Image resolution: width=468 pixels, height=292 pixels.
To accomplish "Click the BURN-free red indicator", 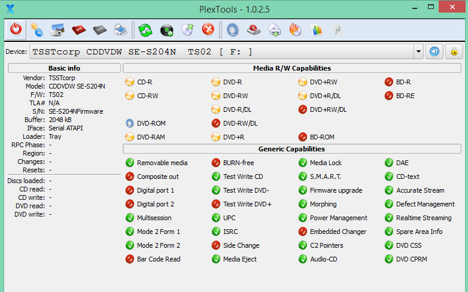I will (216, 162).
